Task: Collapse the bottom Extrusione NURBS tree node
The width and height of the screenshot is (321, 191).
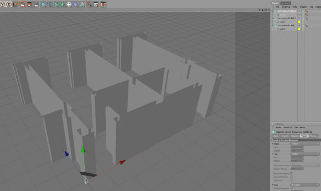Action: coord(273,25)
